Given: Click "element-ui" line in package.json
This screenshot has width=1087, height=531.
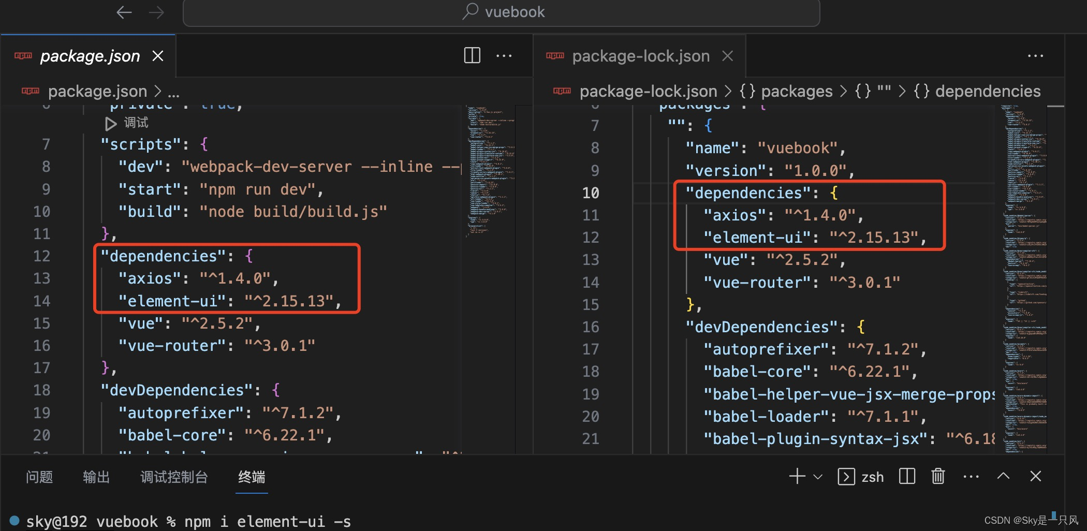Looking at the screenshot, I should tap(230, 301).
